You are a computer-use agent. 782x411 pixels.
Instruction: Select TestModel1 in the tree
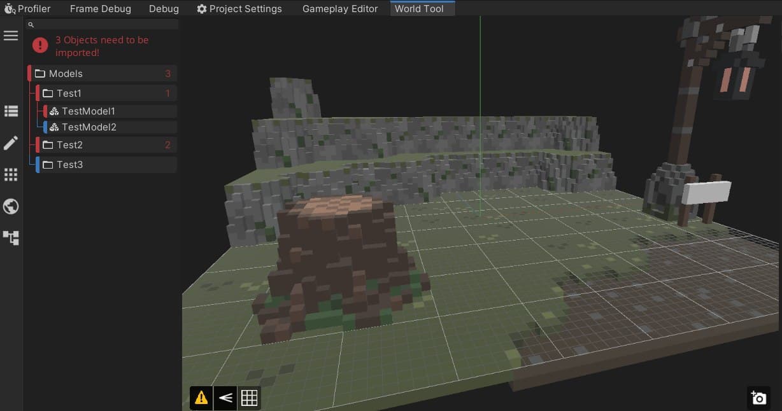tap(88, 111)
